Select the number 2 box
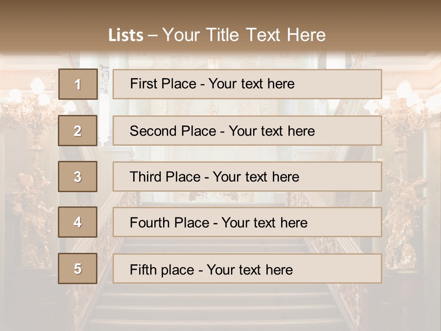The image size is (441, 331). (x=78, y=131)
